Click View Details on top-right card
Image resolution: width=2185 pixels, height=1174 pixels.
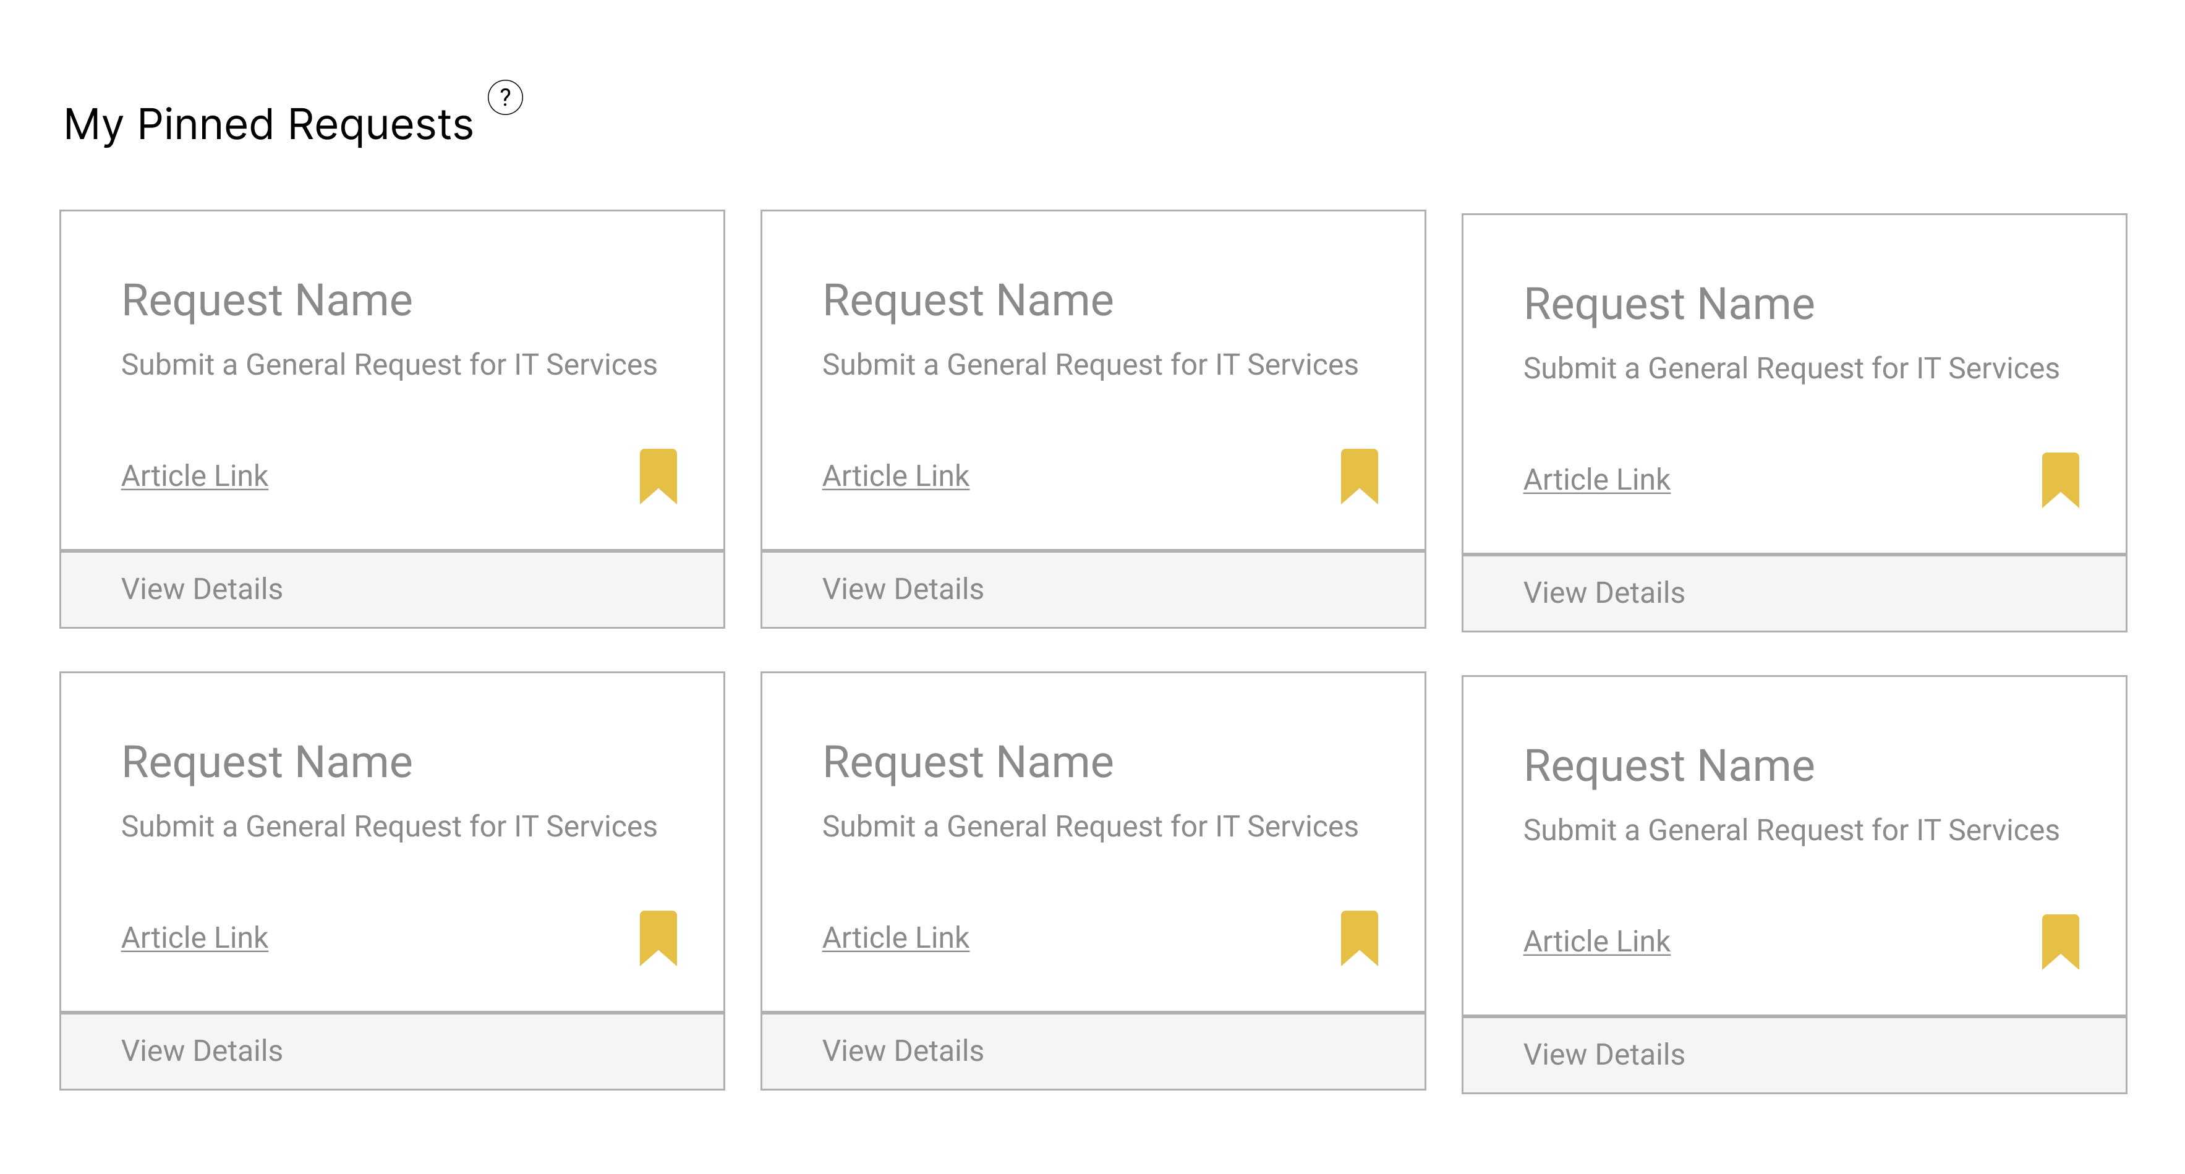1794,593
